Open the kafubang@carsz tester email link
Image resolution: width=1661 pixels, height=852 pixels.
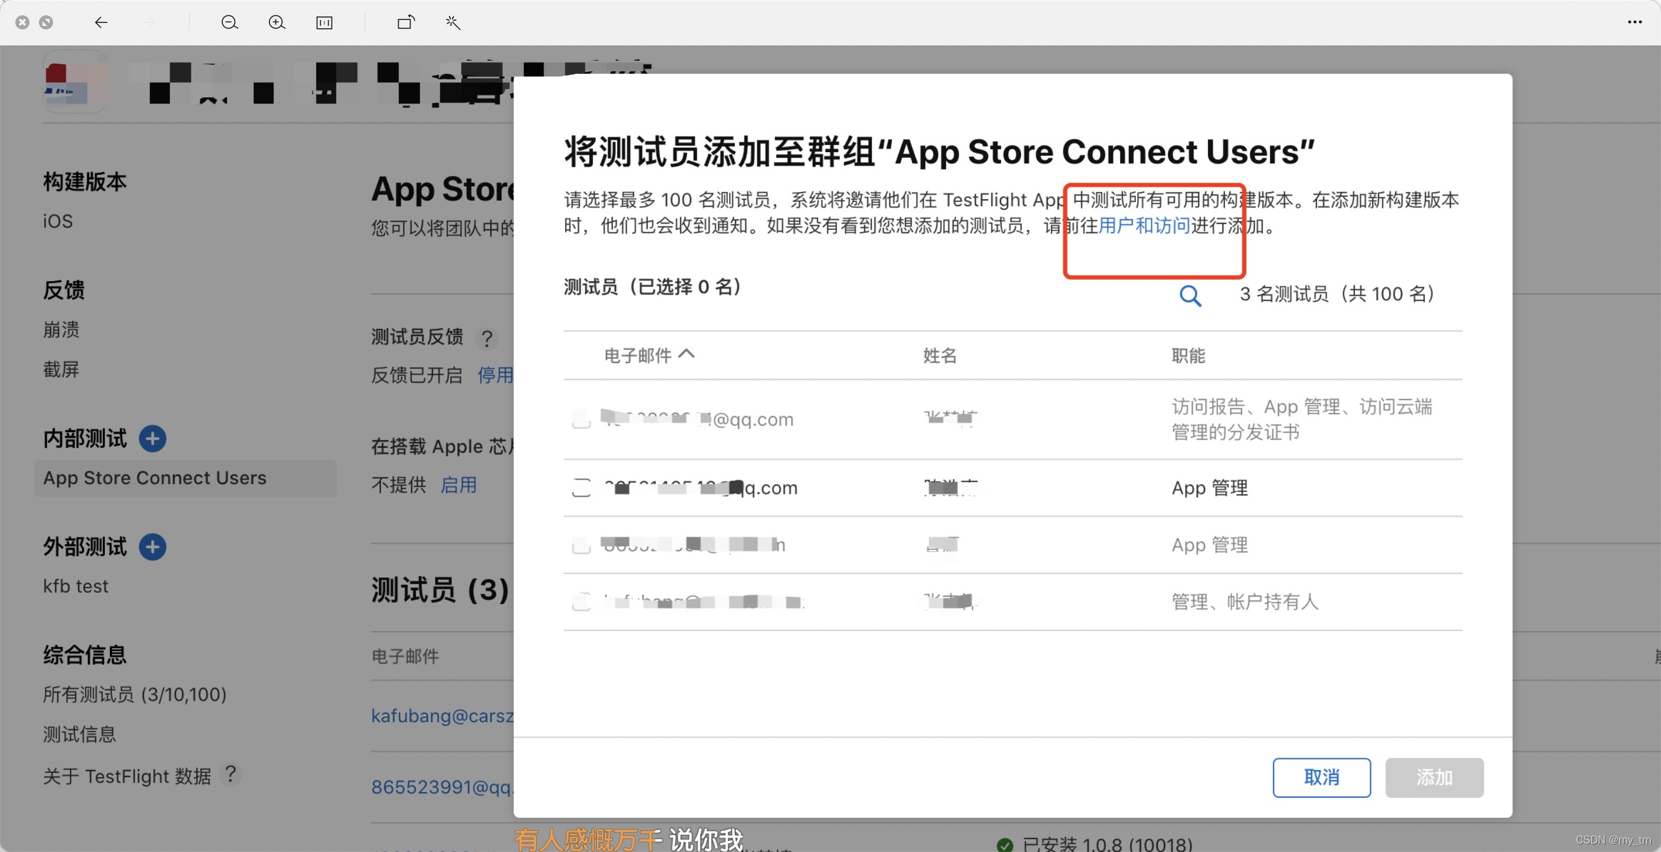coord(442,715)
